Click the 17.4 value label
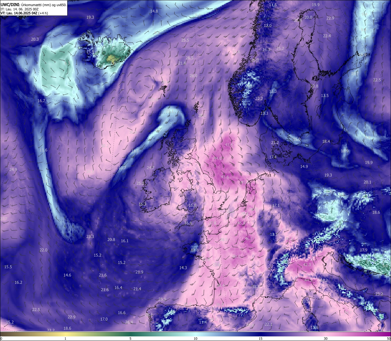 click(x=273, y=157)
